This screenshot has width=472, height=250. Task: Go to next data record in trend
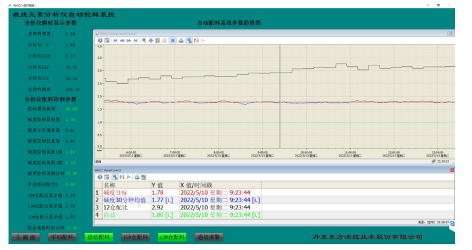point(129,41)
